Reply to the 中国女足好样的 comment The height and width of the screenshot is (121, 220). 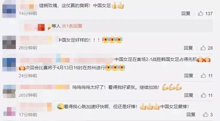188,48
